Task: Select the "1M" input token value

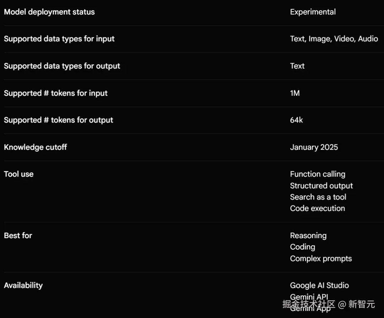Action: [295, 93]
